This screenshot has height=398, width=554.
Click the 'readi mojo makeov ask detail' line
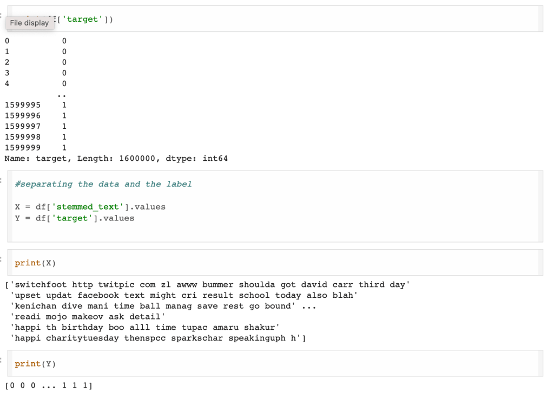[x=88, y=317]
